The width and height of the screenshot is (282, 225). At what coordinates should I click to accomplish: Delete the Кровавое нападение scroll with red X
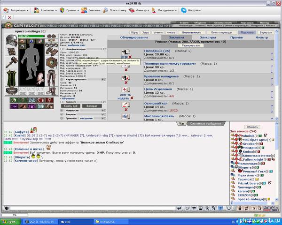(126, 82)
